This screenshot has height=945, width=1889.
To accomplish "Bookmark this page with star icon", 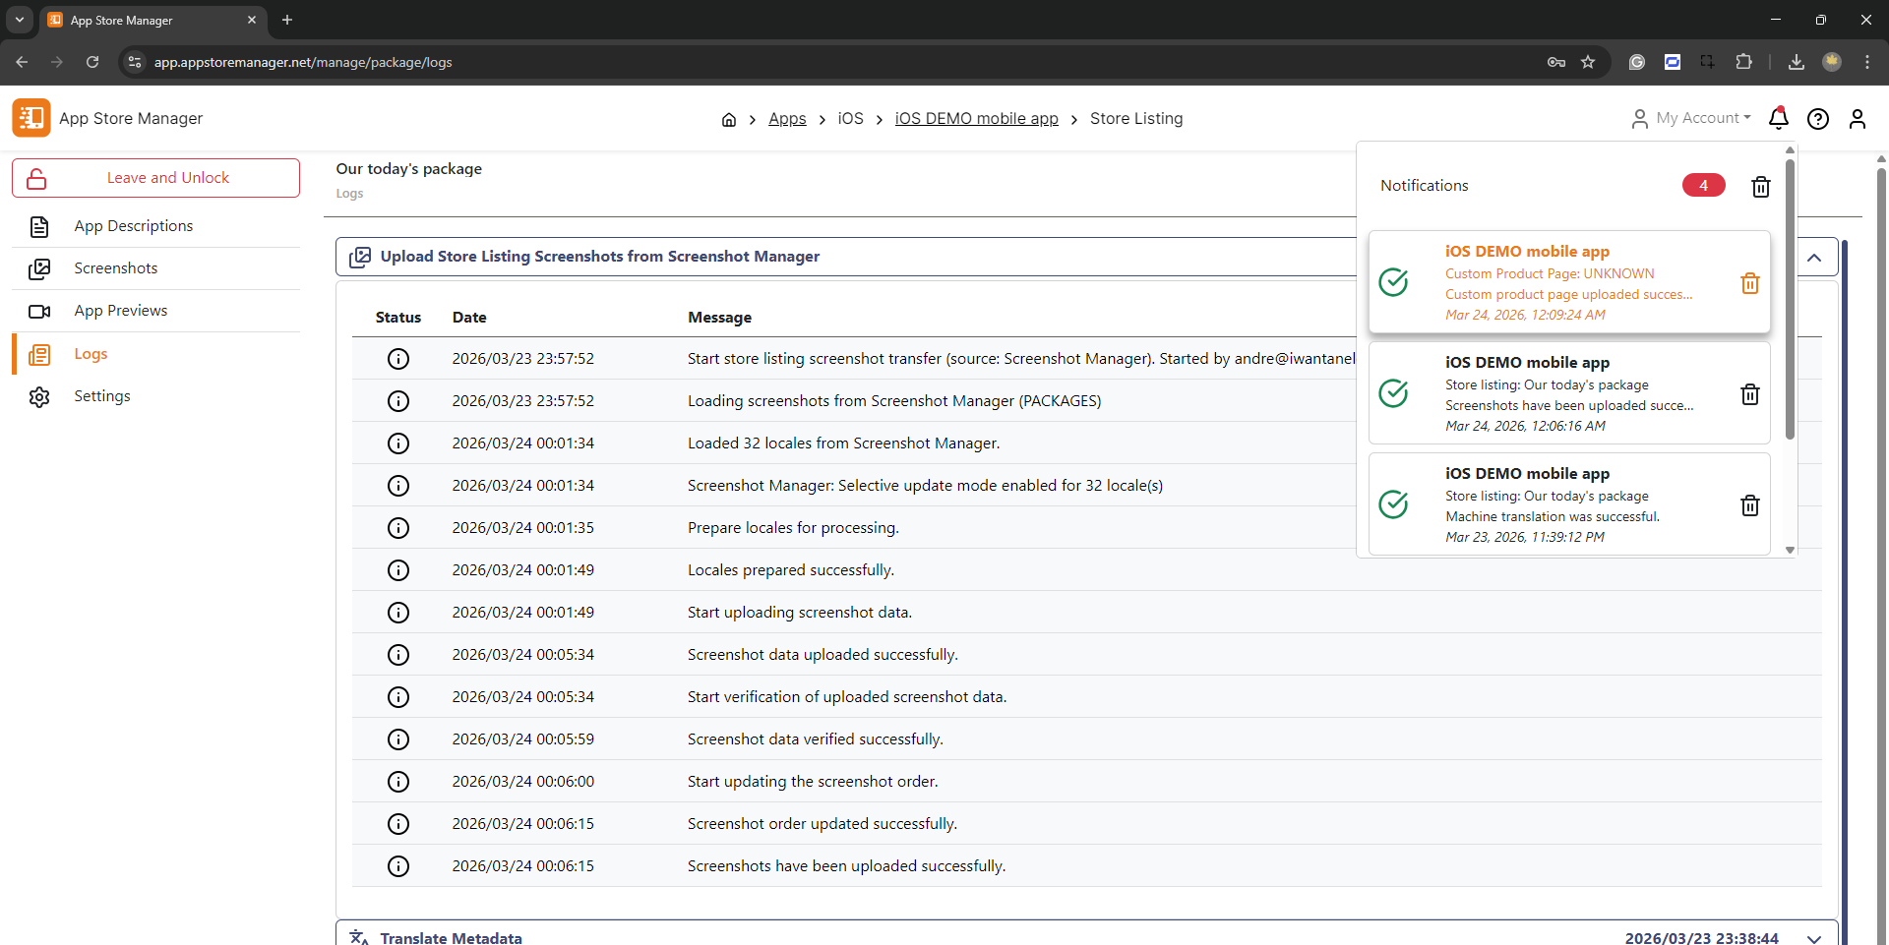I will (1587, 62).
